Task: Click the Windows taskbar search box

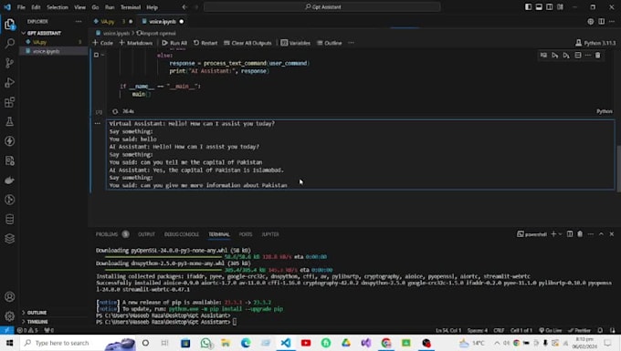Action: (78, 343)
